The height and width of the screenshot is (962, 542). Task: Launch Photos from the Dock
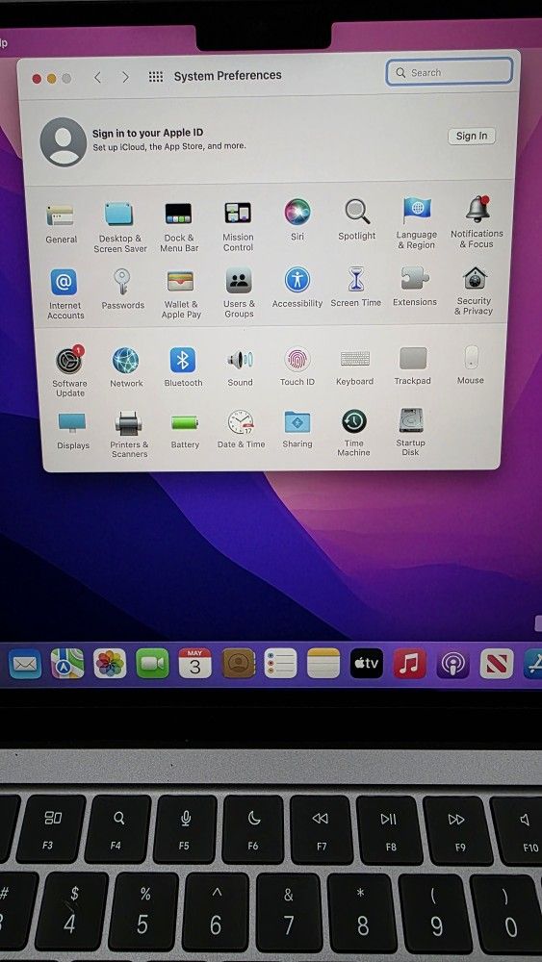[x=110, y=664]
